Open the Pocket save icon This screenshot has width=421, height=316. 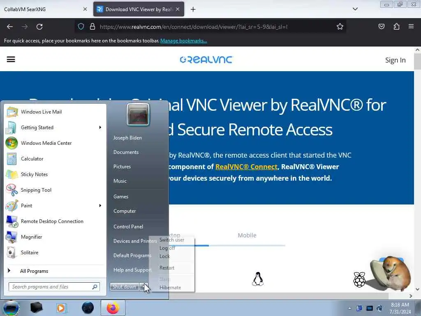point(381,27)
